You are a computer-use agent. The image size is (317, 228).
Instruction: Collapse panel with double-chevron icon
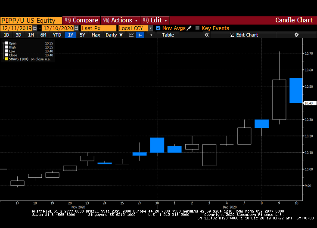[x=206, y=35]
